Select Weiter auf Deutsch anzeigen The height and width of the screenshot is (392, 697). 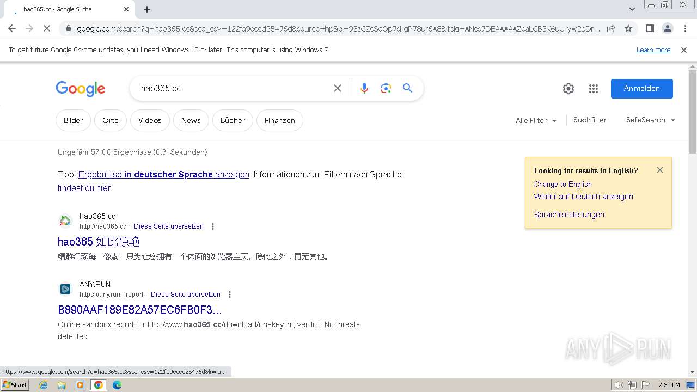click(x=584, y=197)
